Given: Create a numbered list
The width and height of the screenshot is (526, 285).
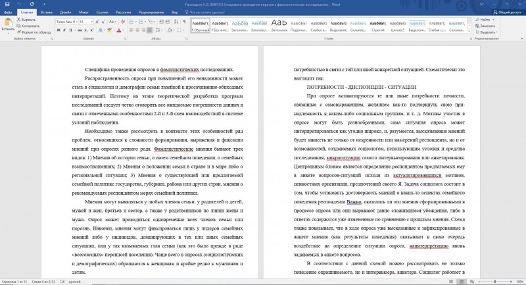Looking at the screenshot, I should 141,22.
